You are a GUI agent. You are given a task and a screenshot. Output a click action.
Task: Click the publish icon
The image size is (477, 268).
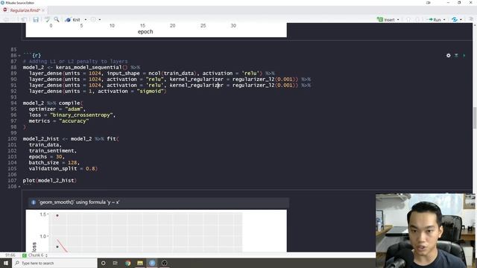tap(455, 20)
